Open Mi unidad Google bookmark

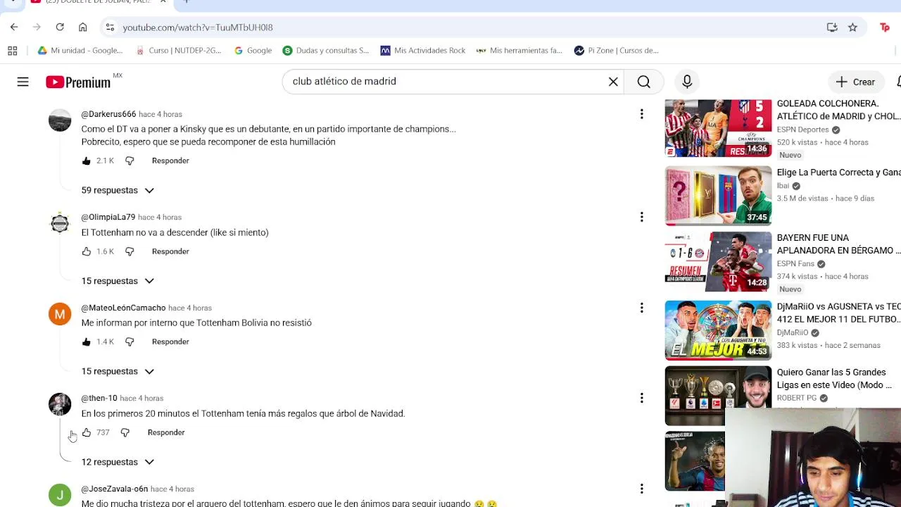pos(80,51)
